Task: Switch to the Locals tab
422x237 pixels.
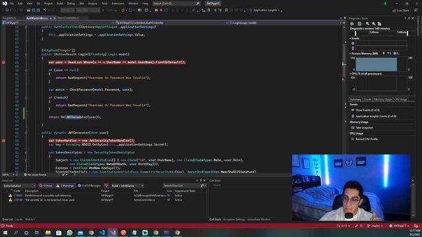Action: (x=19, y=219)
